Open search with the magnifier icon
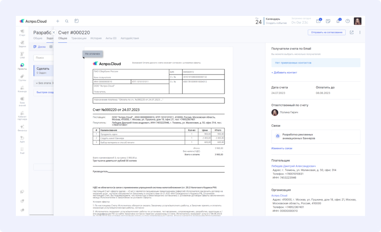Screen dimensions: 381x232 (x=67, y=21)
